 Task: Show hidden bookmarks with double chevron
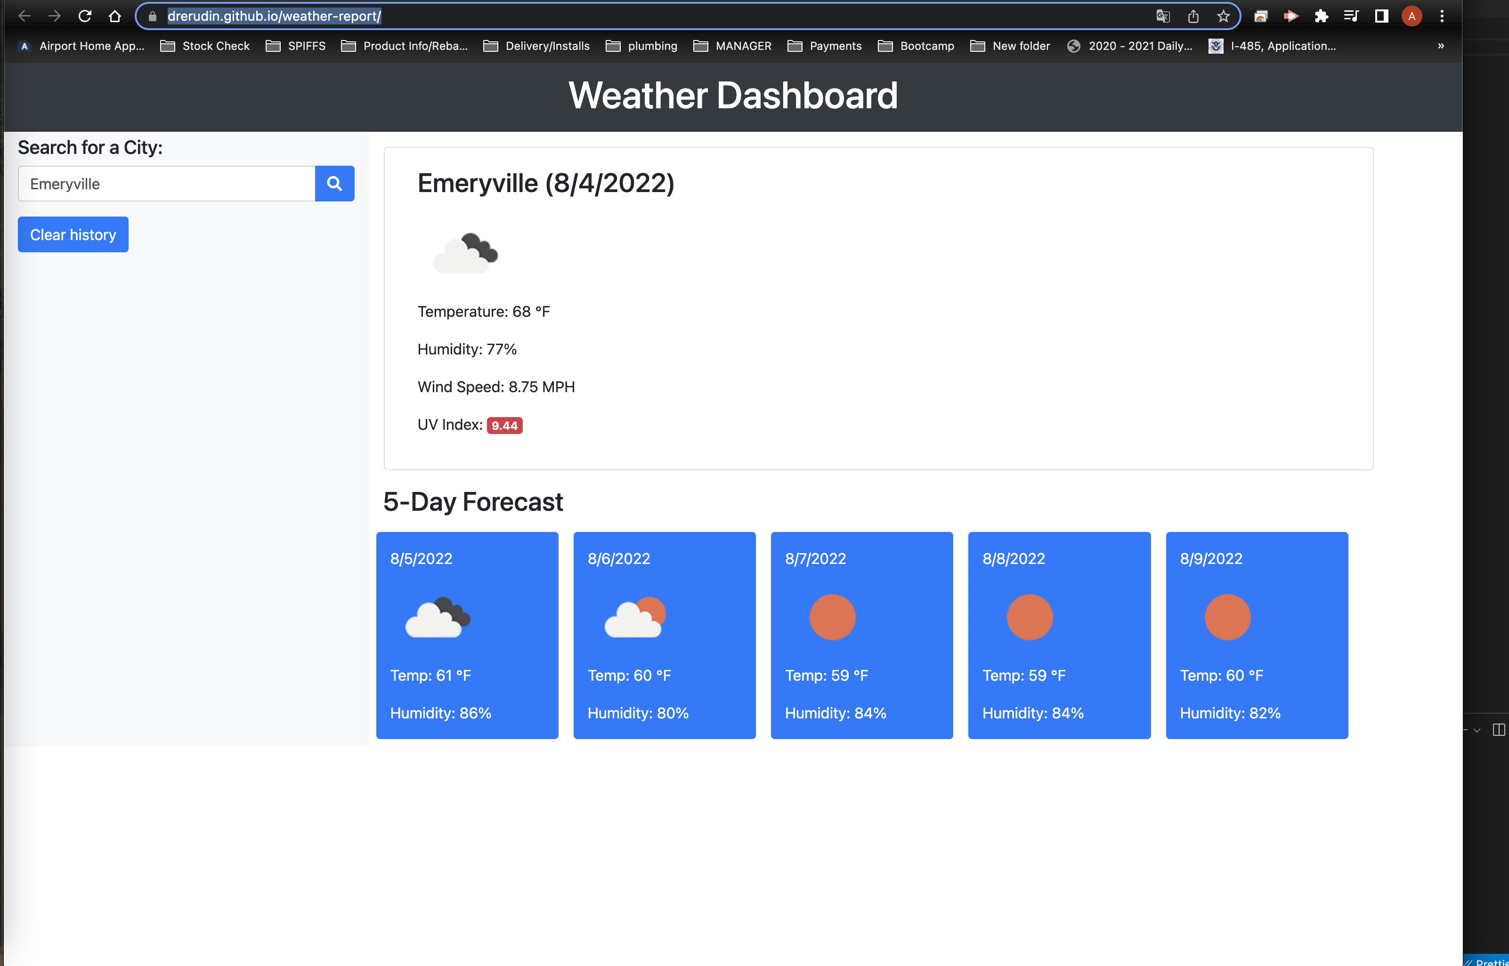tap(1441, 46)
